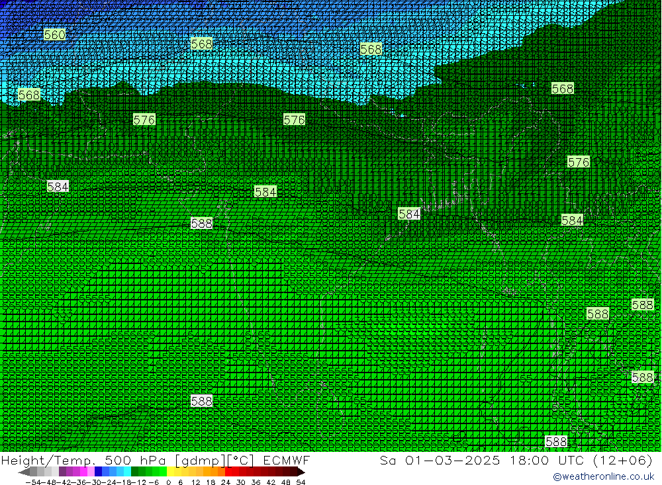Screen dimensions: 662x485
Task: Click the positive '42' legend value
Action: [271, 482]
